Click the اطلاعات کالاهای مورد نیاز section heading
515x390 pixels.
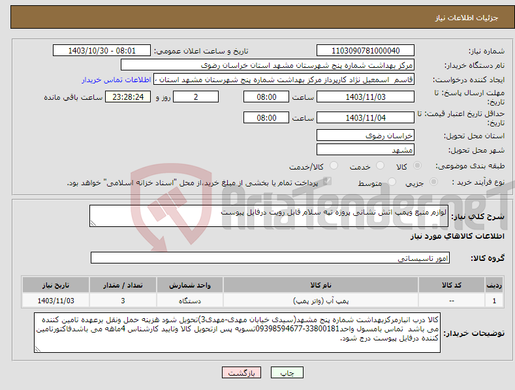click(457, 236)
